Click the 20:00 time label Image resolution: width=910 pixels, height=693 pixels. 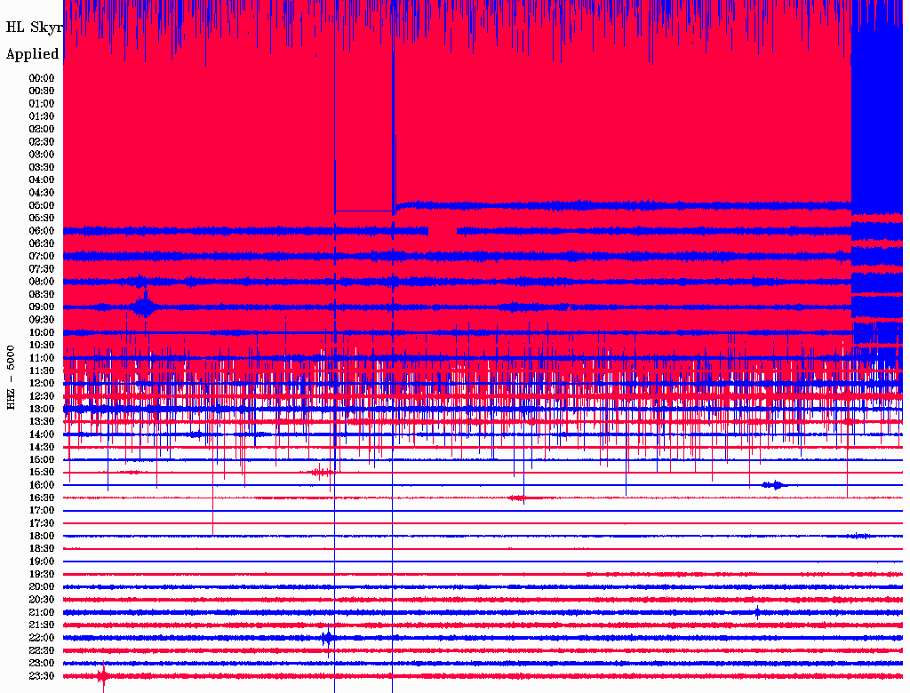(x=42, y=587)
